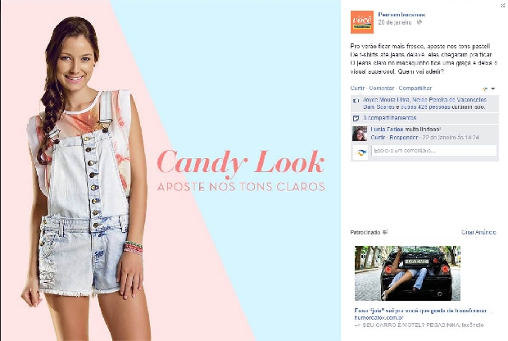Click Comentar under the post

pyautogui.click(x=382, y=89)
